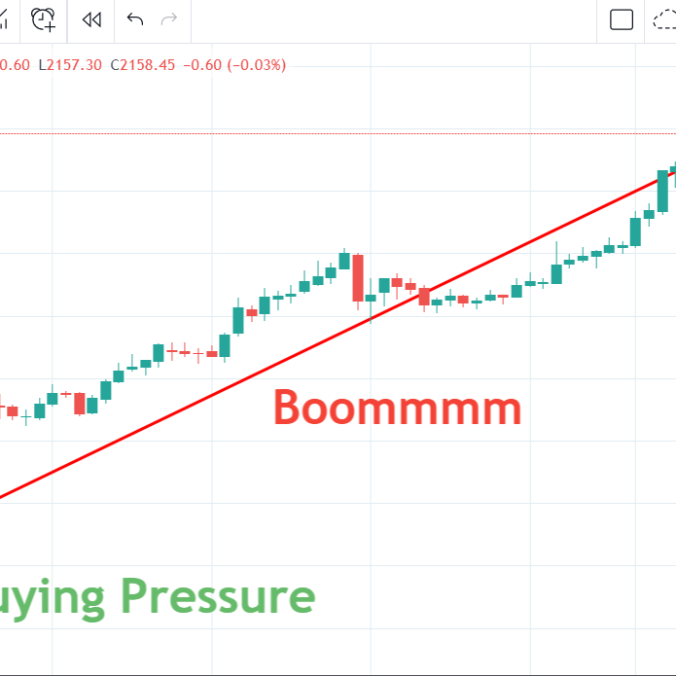Click the tall green candle touching trendline's top
The height and width of the screenshot is (676, 676).
662,191
